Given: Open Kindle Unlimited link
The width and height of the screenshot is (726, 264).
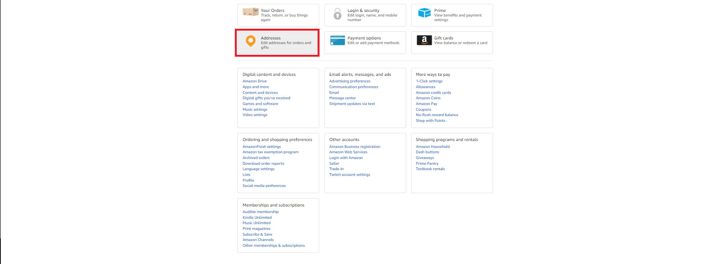Looking at the screenshot, I should [x=257, y=218].
